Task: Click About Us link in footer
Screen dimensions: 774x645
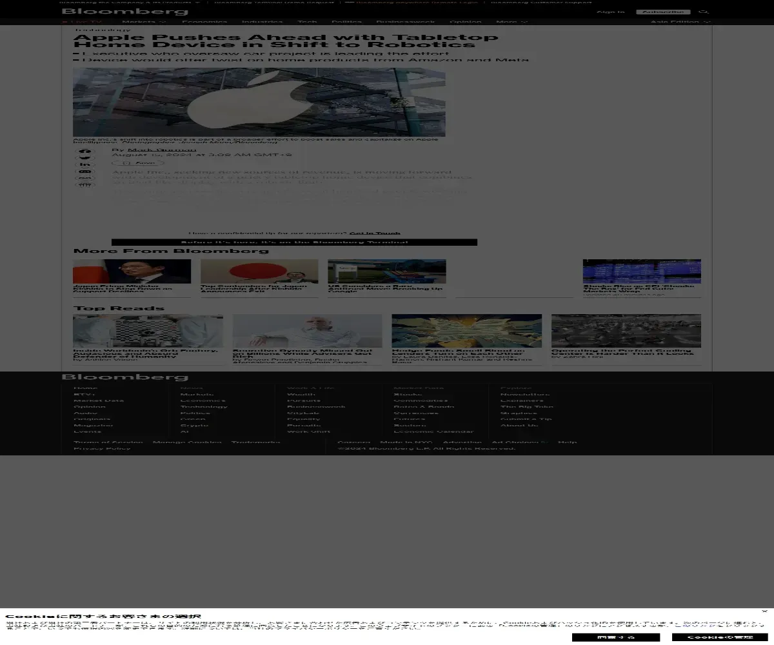Action: tap(519, 426)
